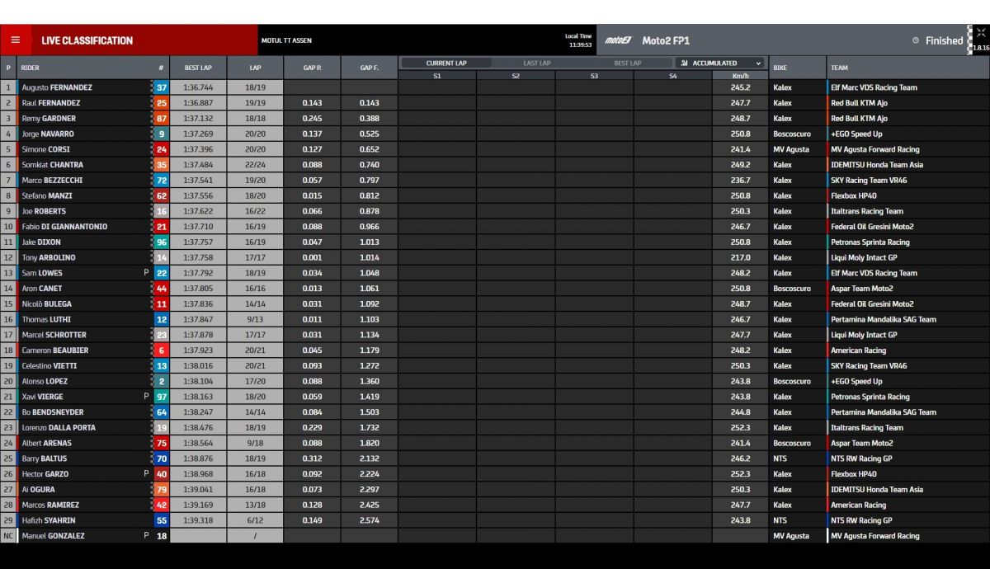
Task: Select rider Jorge Navarro
Action: point(48,134)
